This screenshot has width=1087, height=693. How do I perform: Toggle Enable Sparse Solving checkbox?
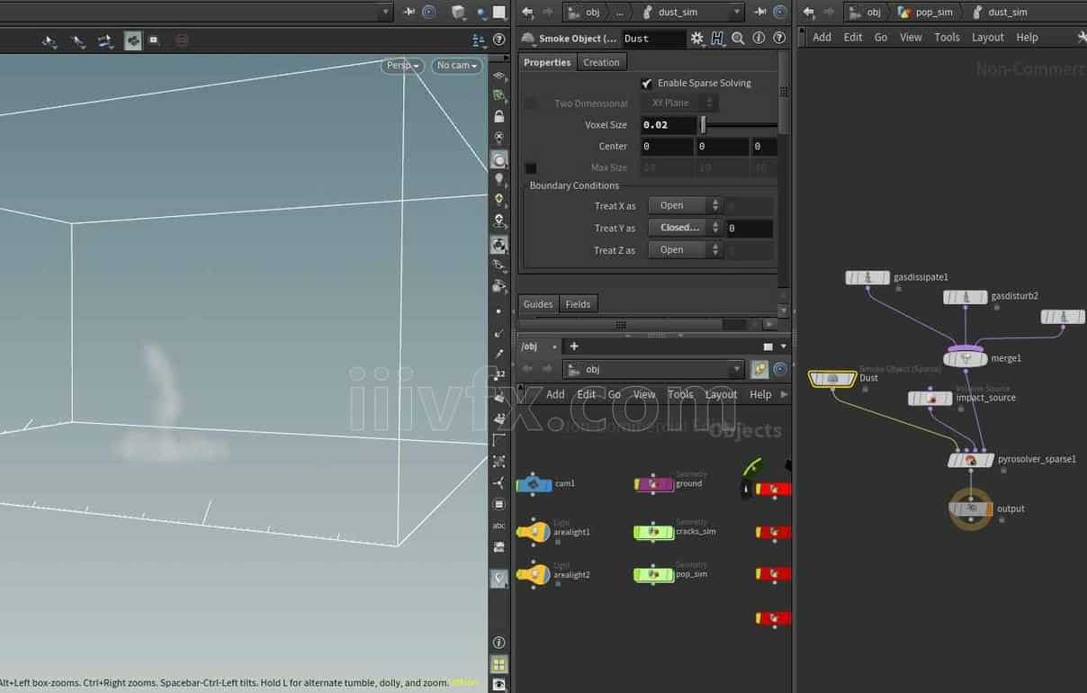tap(646, 83)
